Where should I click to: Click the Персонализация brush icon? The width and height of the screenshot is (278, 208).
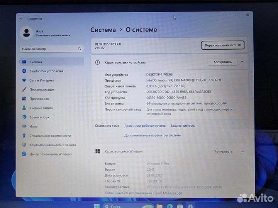24,89
